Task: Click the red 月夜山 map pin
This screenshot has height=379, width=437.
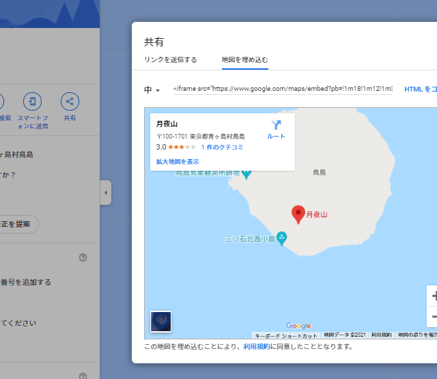Action: click(298, 214)
